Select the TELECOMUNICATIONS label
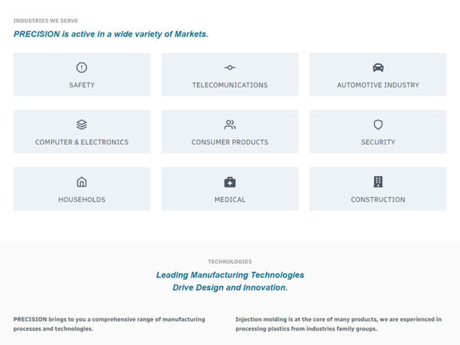 tap(230, 85)
